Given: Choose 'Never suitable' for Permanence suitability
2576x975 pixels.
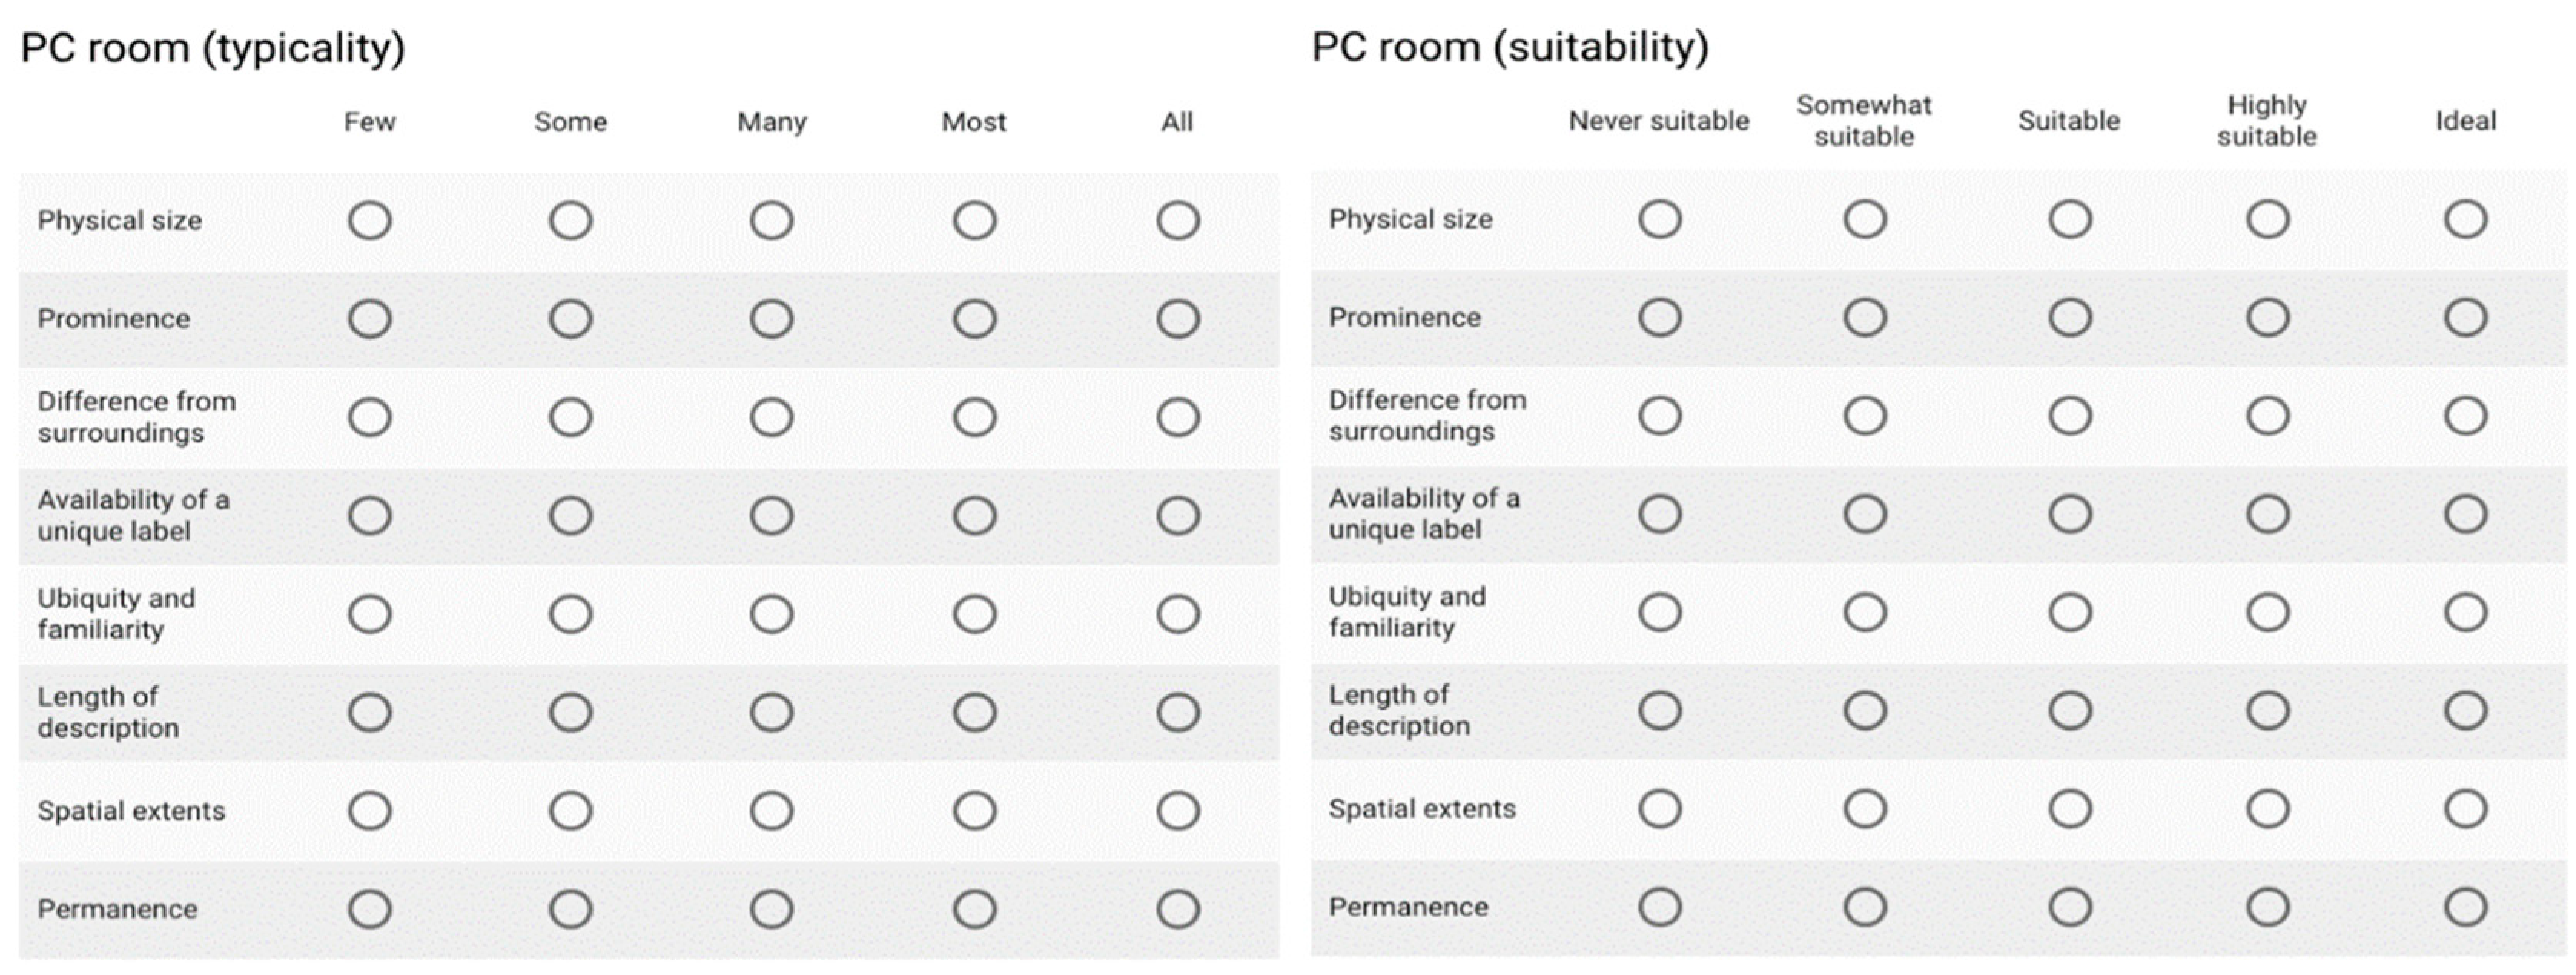Looking at the screenshot, I should pos(1659,908).
